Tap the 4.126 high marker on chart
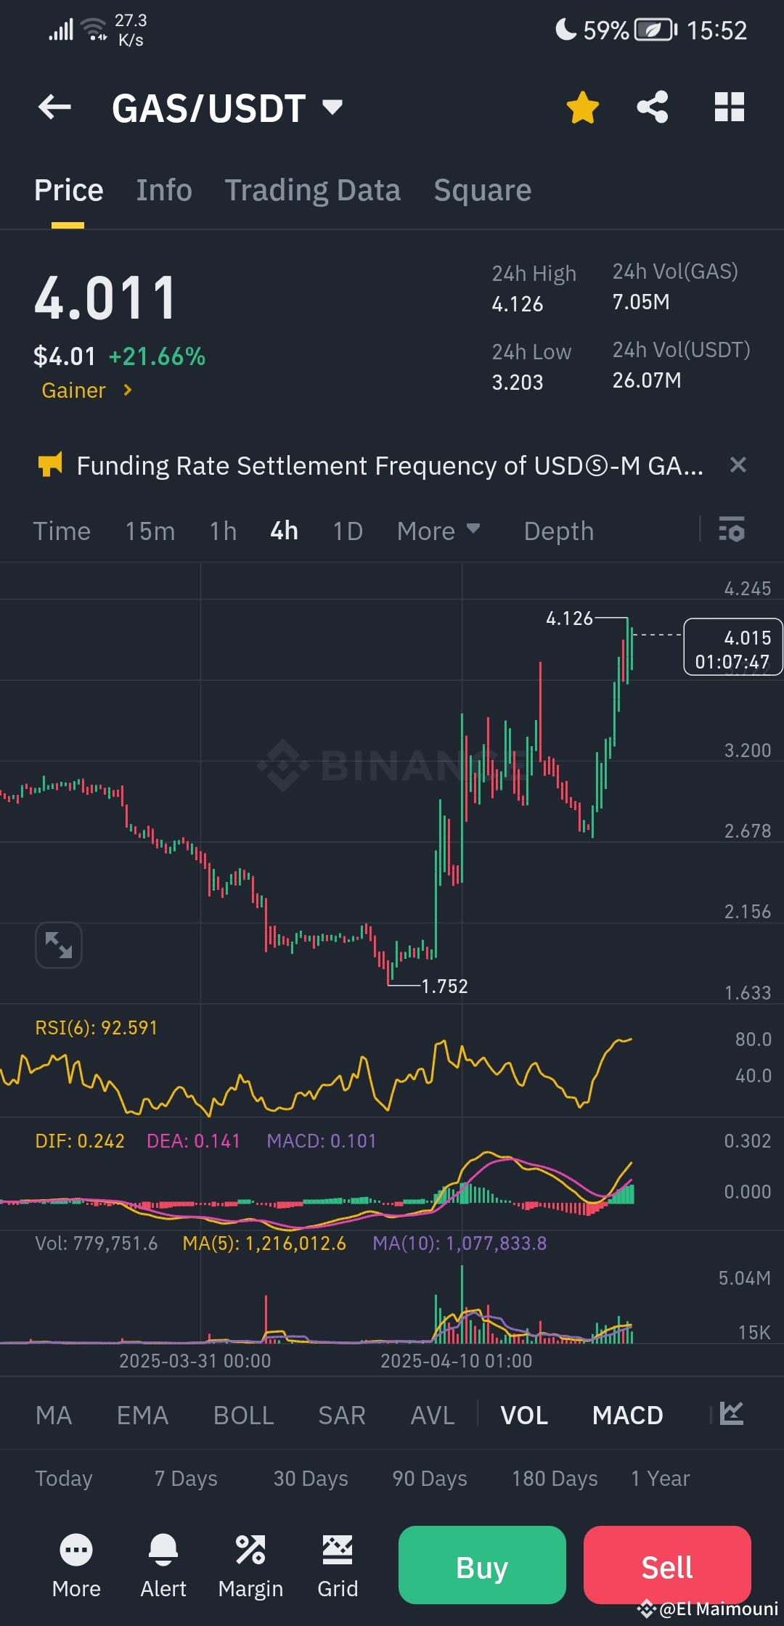Viewport: 784px width, 1626px height. point(569,618)
